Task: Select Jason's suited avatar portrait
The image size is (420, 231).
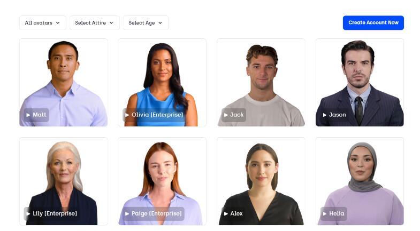Action: tap(360, 82)
